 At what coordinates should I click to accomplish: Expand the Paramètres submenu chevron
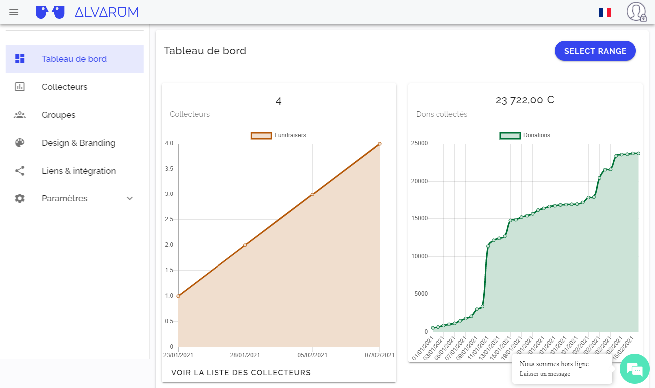130,198
